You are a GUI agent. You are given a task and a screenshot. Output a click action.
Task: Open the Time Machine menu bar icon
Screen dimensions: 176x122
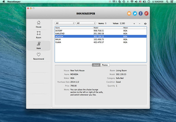[124, 1]
